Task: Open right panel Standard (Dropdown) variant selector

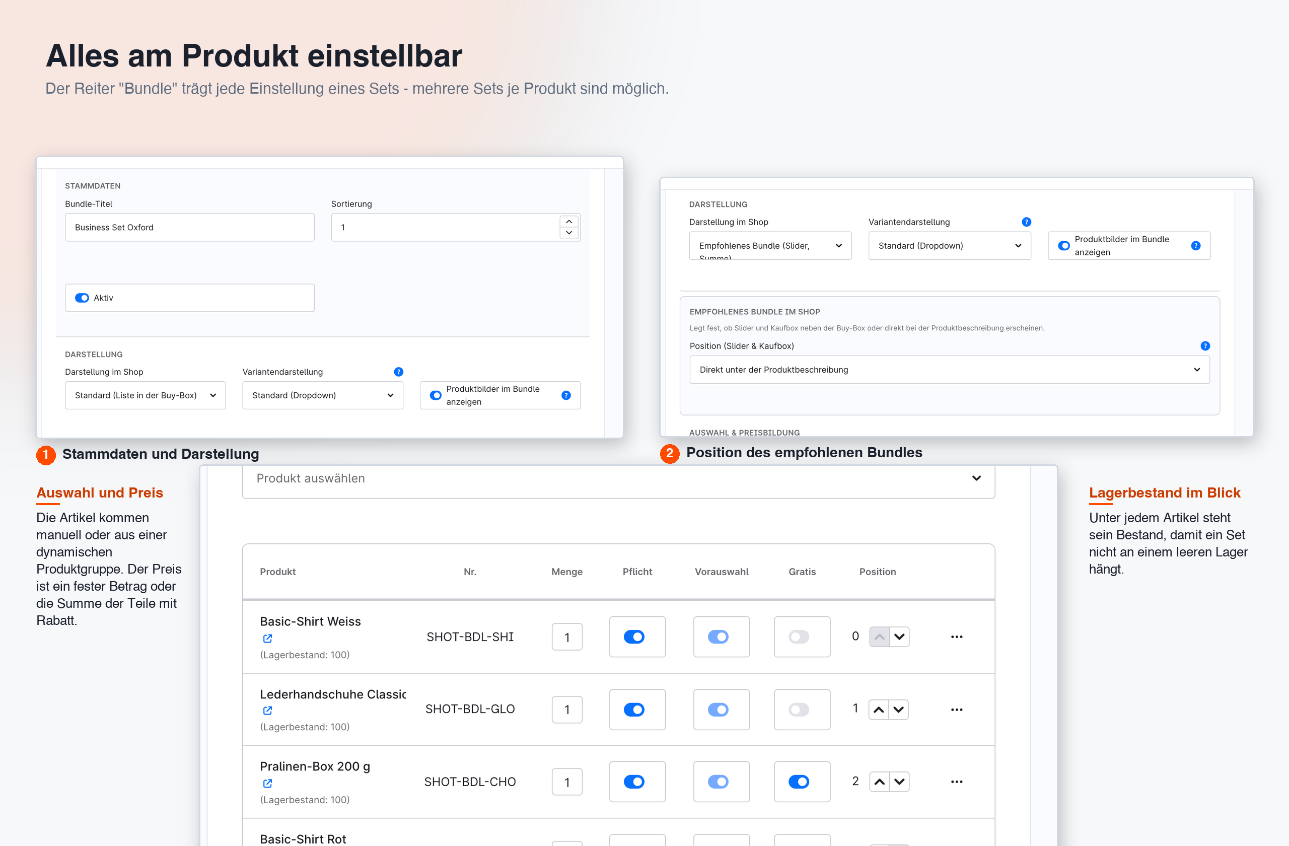Action: point(950,246)
